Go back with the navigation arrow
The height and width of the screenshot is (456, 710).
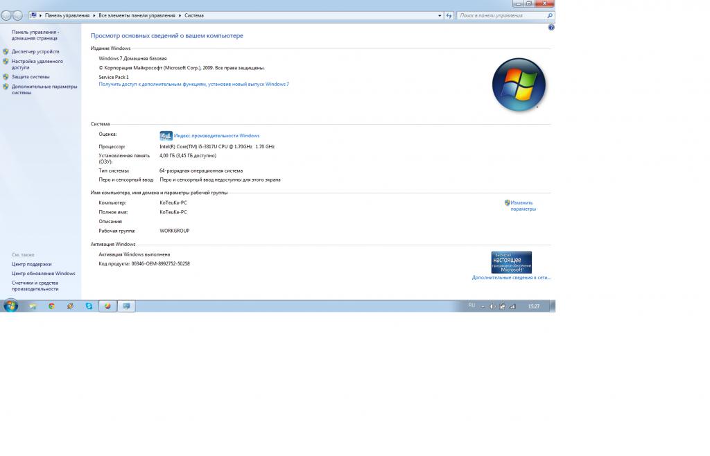[x=7, y=15]
